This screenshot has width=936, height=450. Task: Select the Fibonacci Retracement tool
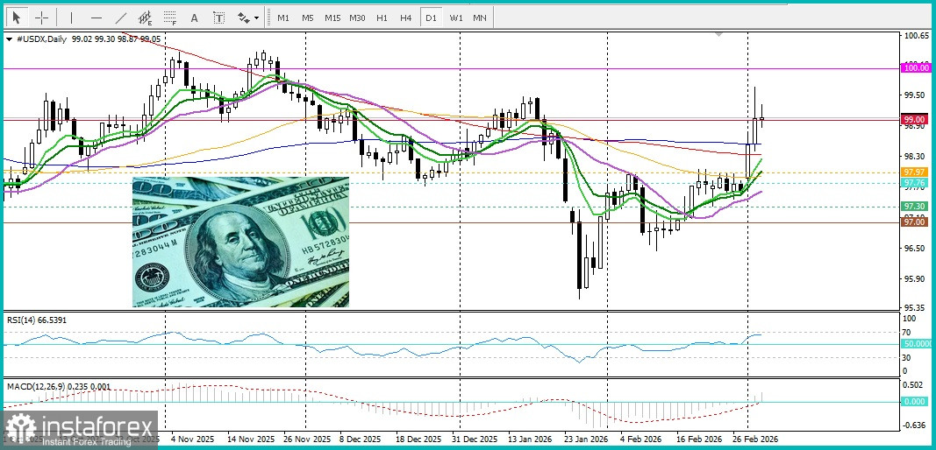tap(169, 18)
